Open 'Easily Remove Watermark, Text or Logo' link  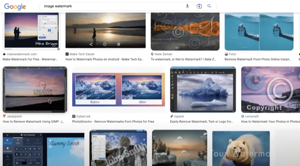[201, 122]
